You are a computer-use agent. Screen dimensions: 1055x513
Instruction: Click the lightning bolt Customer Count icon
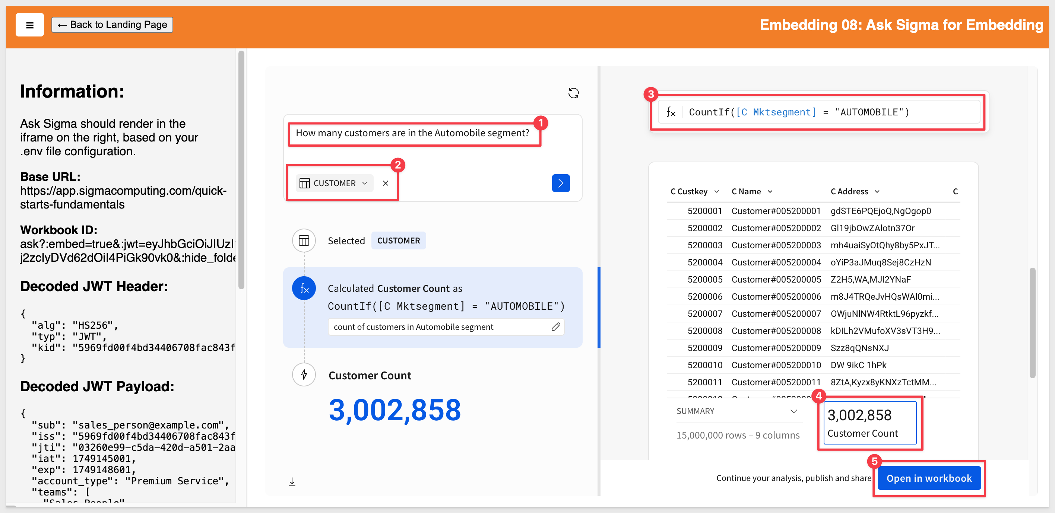coord(304,374)
